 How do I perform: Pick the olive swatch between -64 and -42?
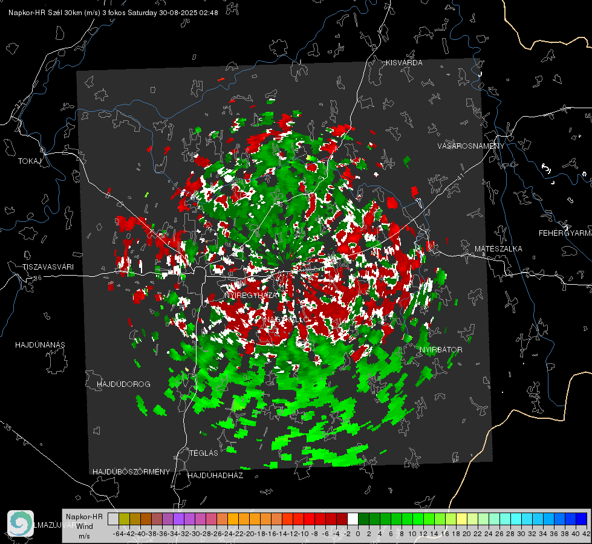click(x=124, y=519)
